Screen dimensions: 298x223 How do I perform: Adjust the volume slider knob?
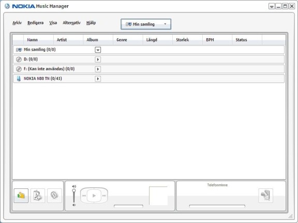click(x=74, y=190)
